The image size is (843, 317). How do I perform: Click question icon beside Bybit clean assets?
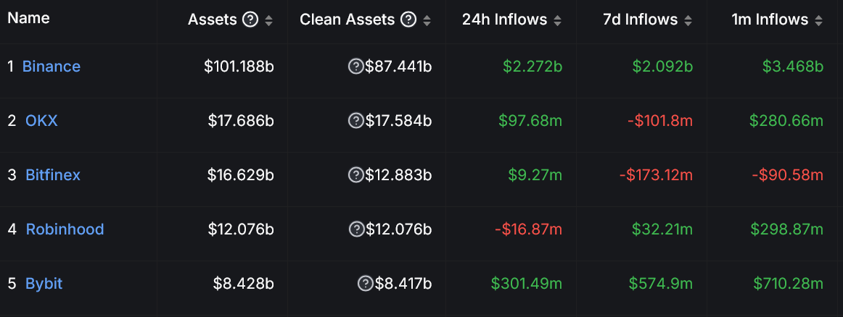pos(365,284)
